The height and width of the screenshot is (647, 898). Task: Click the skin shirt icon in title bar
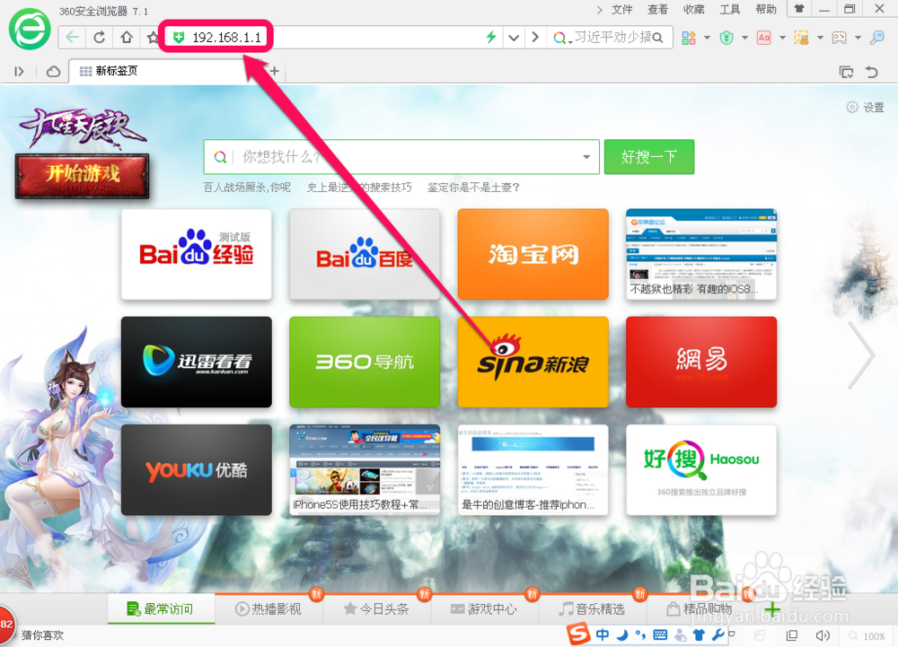tap(799, 9)
